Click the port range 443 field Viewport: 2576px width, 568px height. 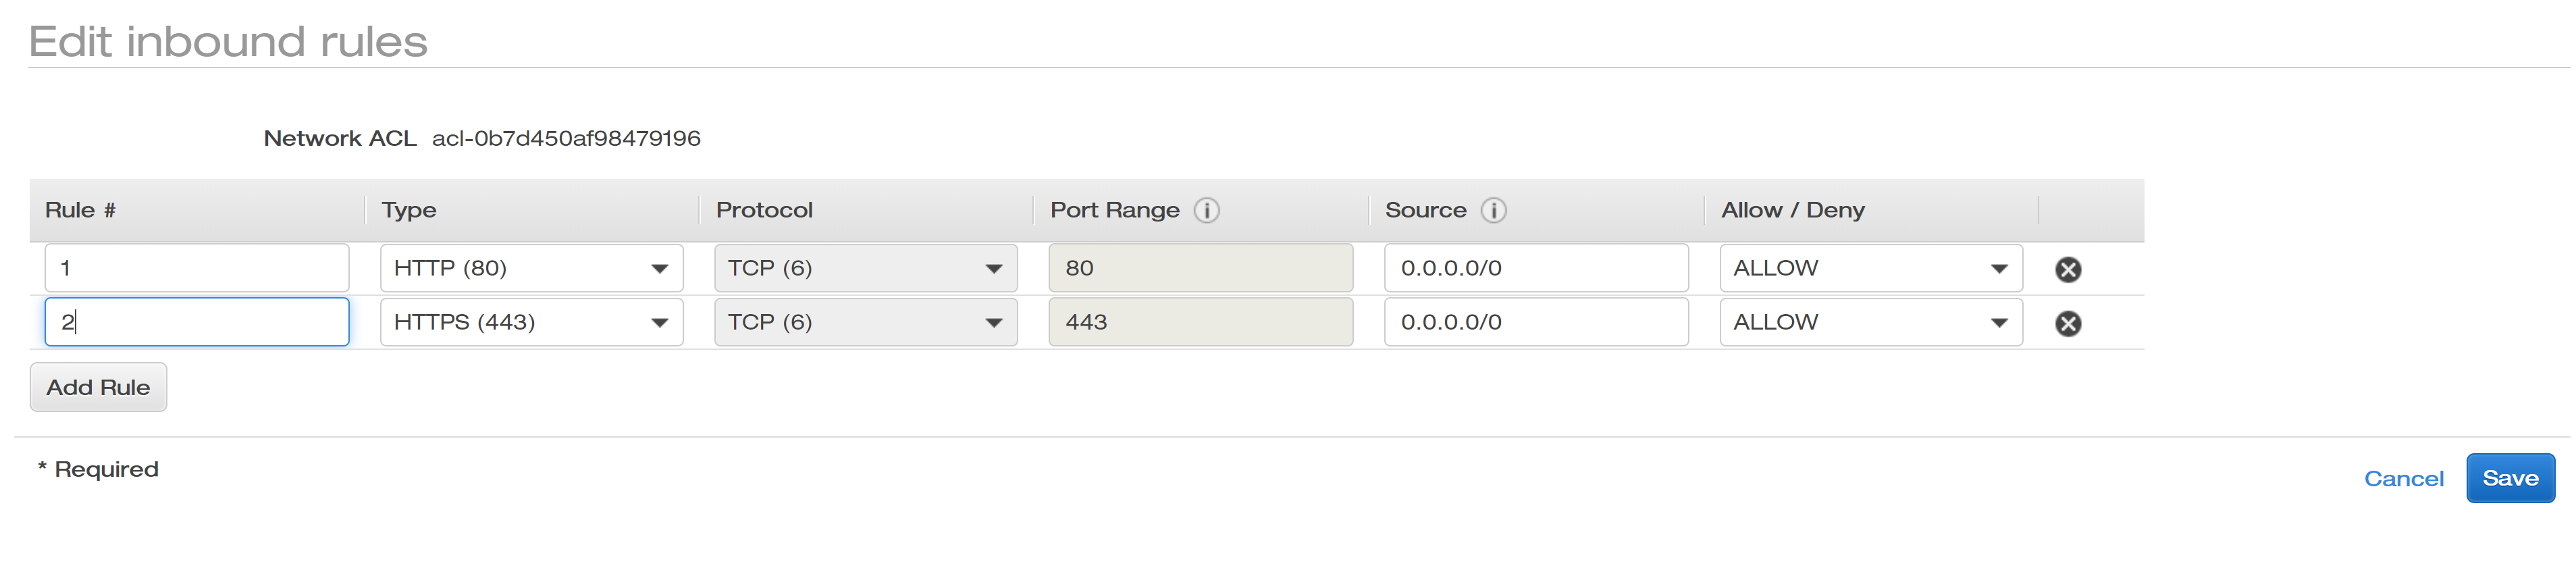[x=1200, y=322]
